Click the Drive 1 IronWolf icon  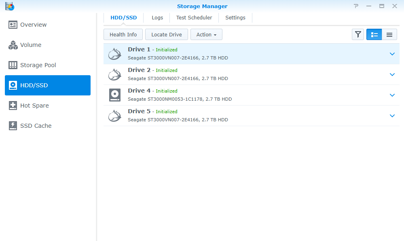click(115, 54)
